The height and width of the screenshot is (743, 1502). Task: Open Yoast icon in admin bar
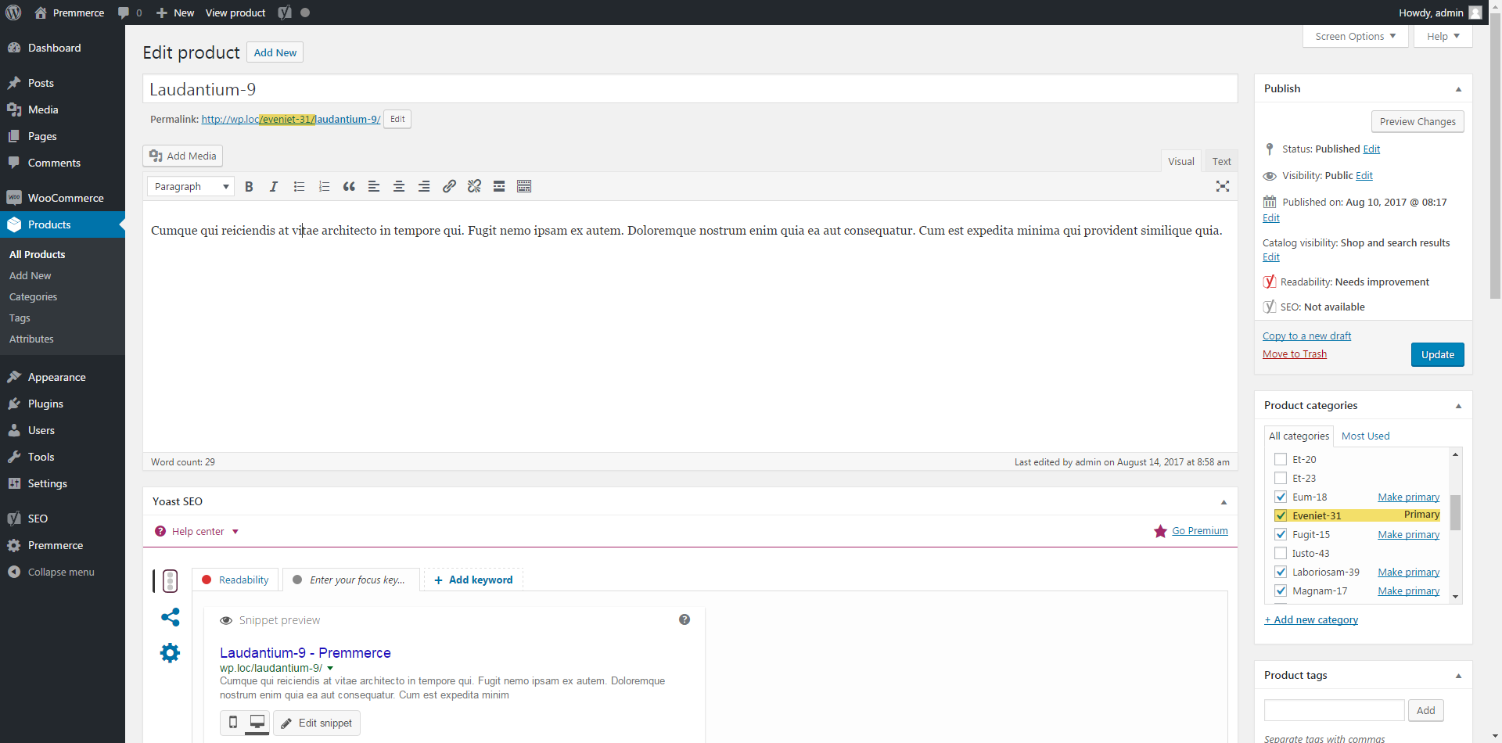285,13
